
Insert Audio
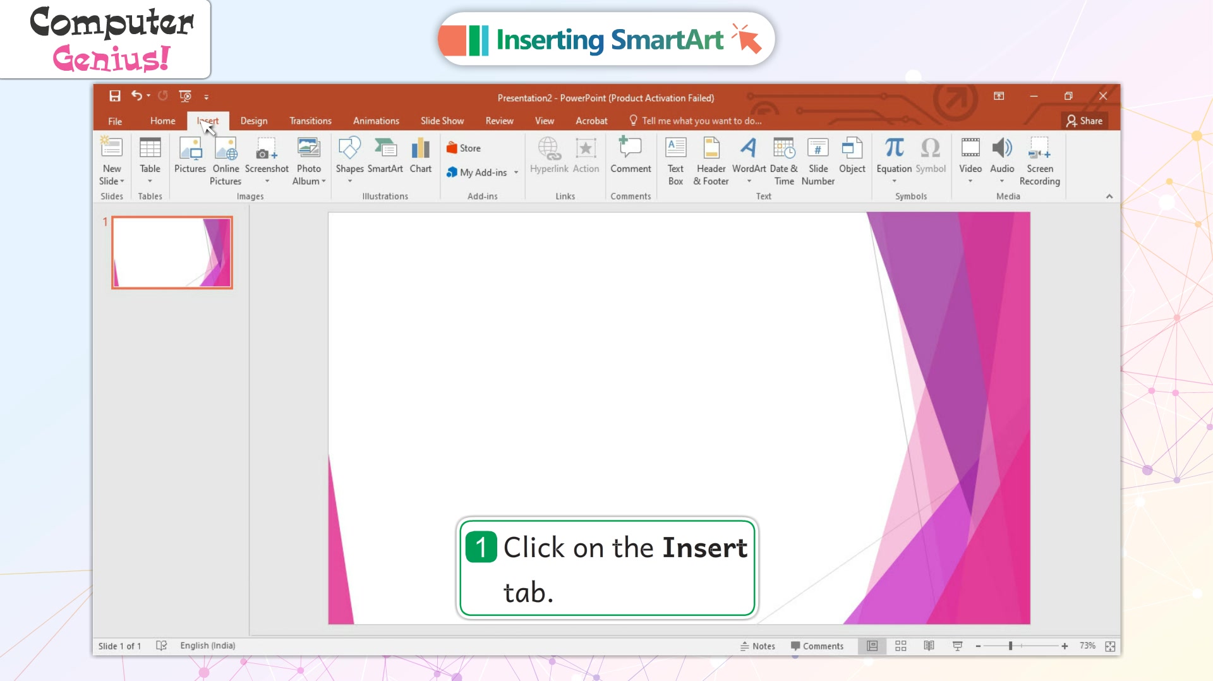pyautogui.click(x=1002, y=161)
